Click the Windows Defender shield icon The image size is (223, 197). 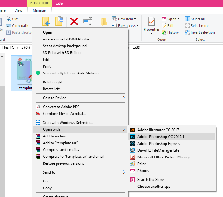(38, 123)
